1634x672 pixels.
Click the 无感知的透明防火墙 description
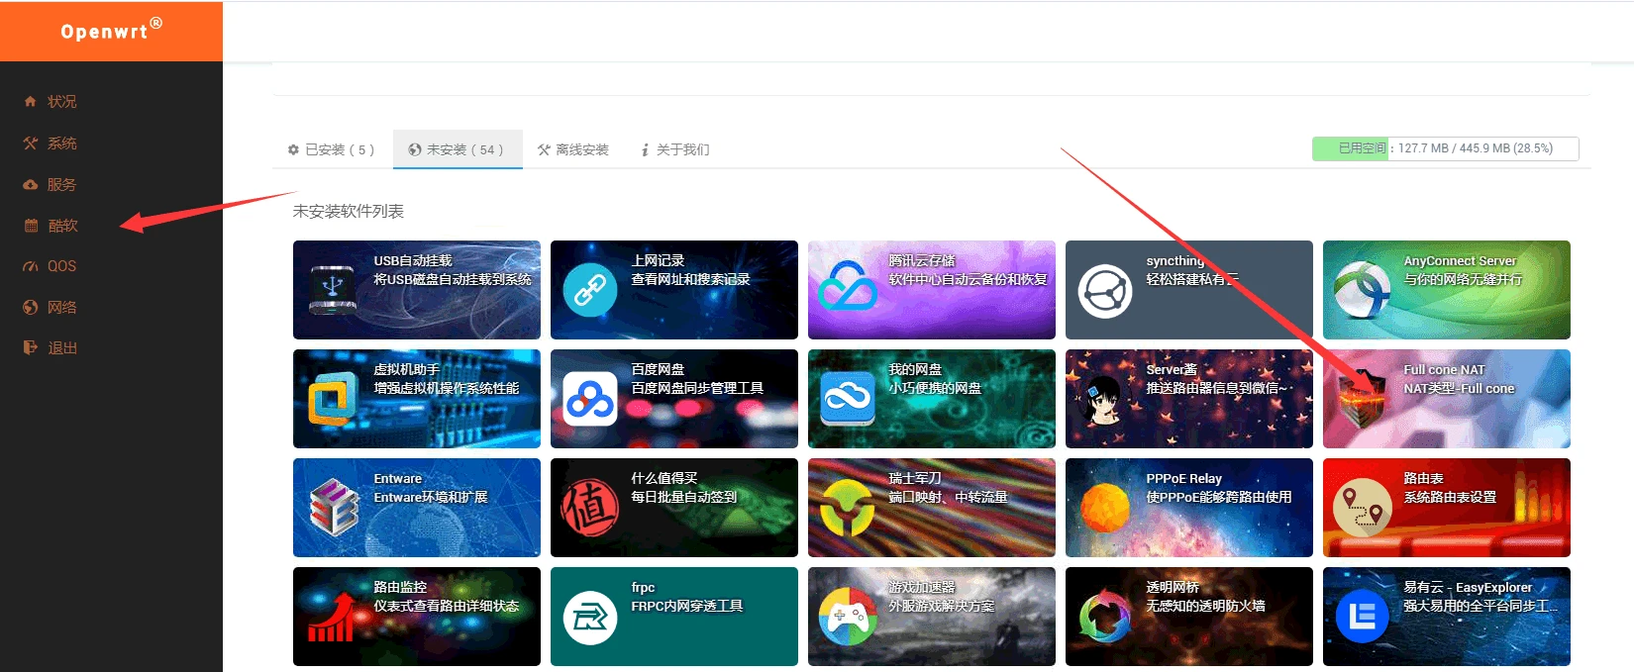[1205, 607]
